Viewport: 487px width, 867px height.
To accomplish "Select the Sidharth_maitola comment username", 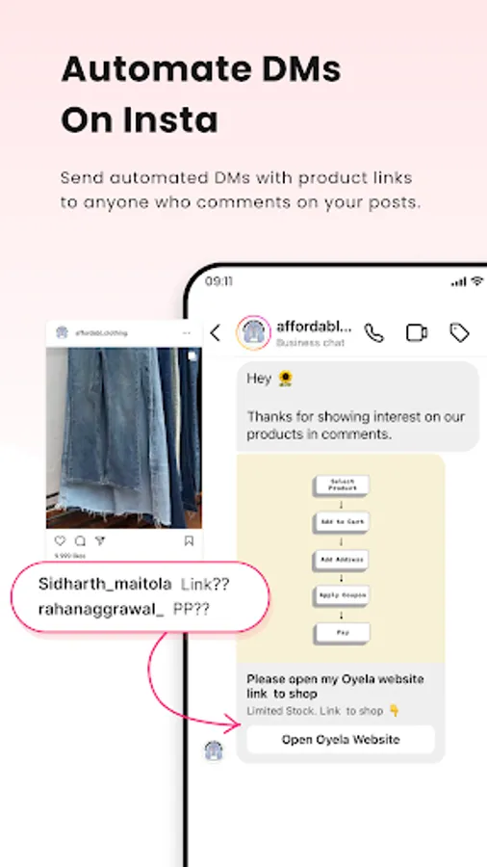I will pyautogui.click(x=105, y=584).
